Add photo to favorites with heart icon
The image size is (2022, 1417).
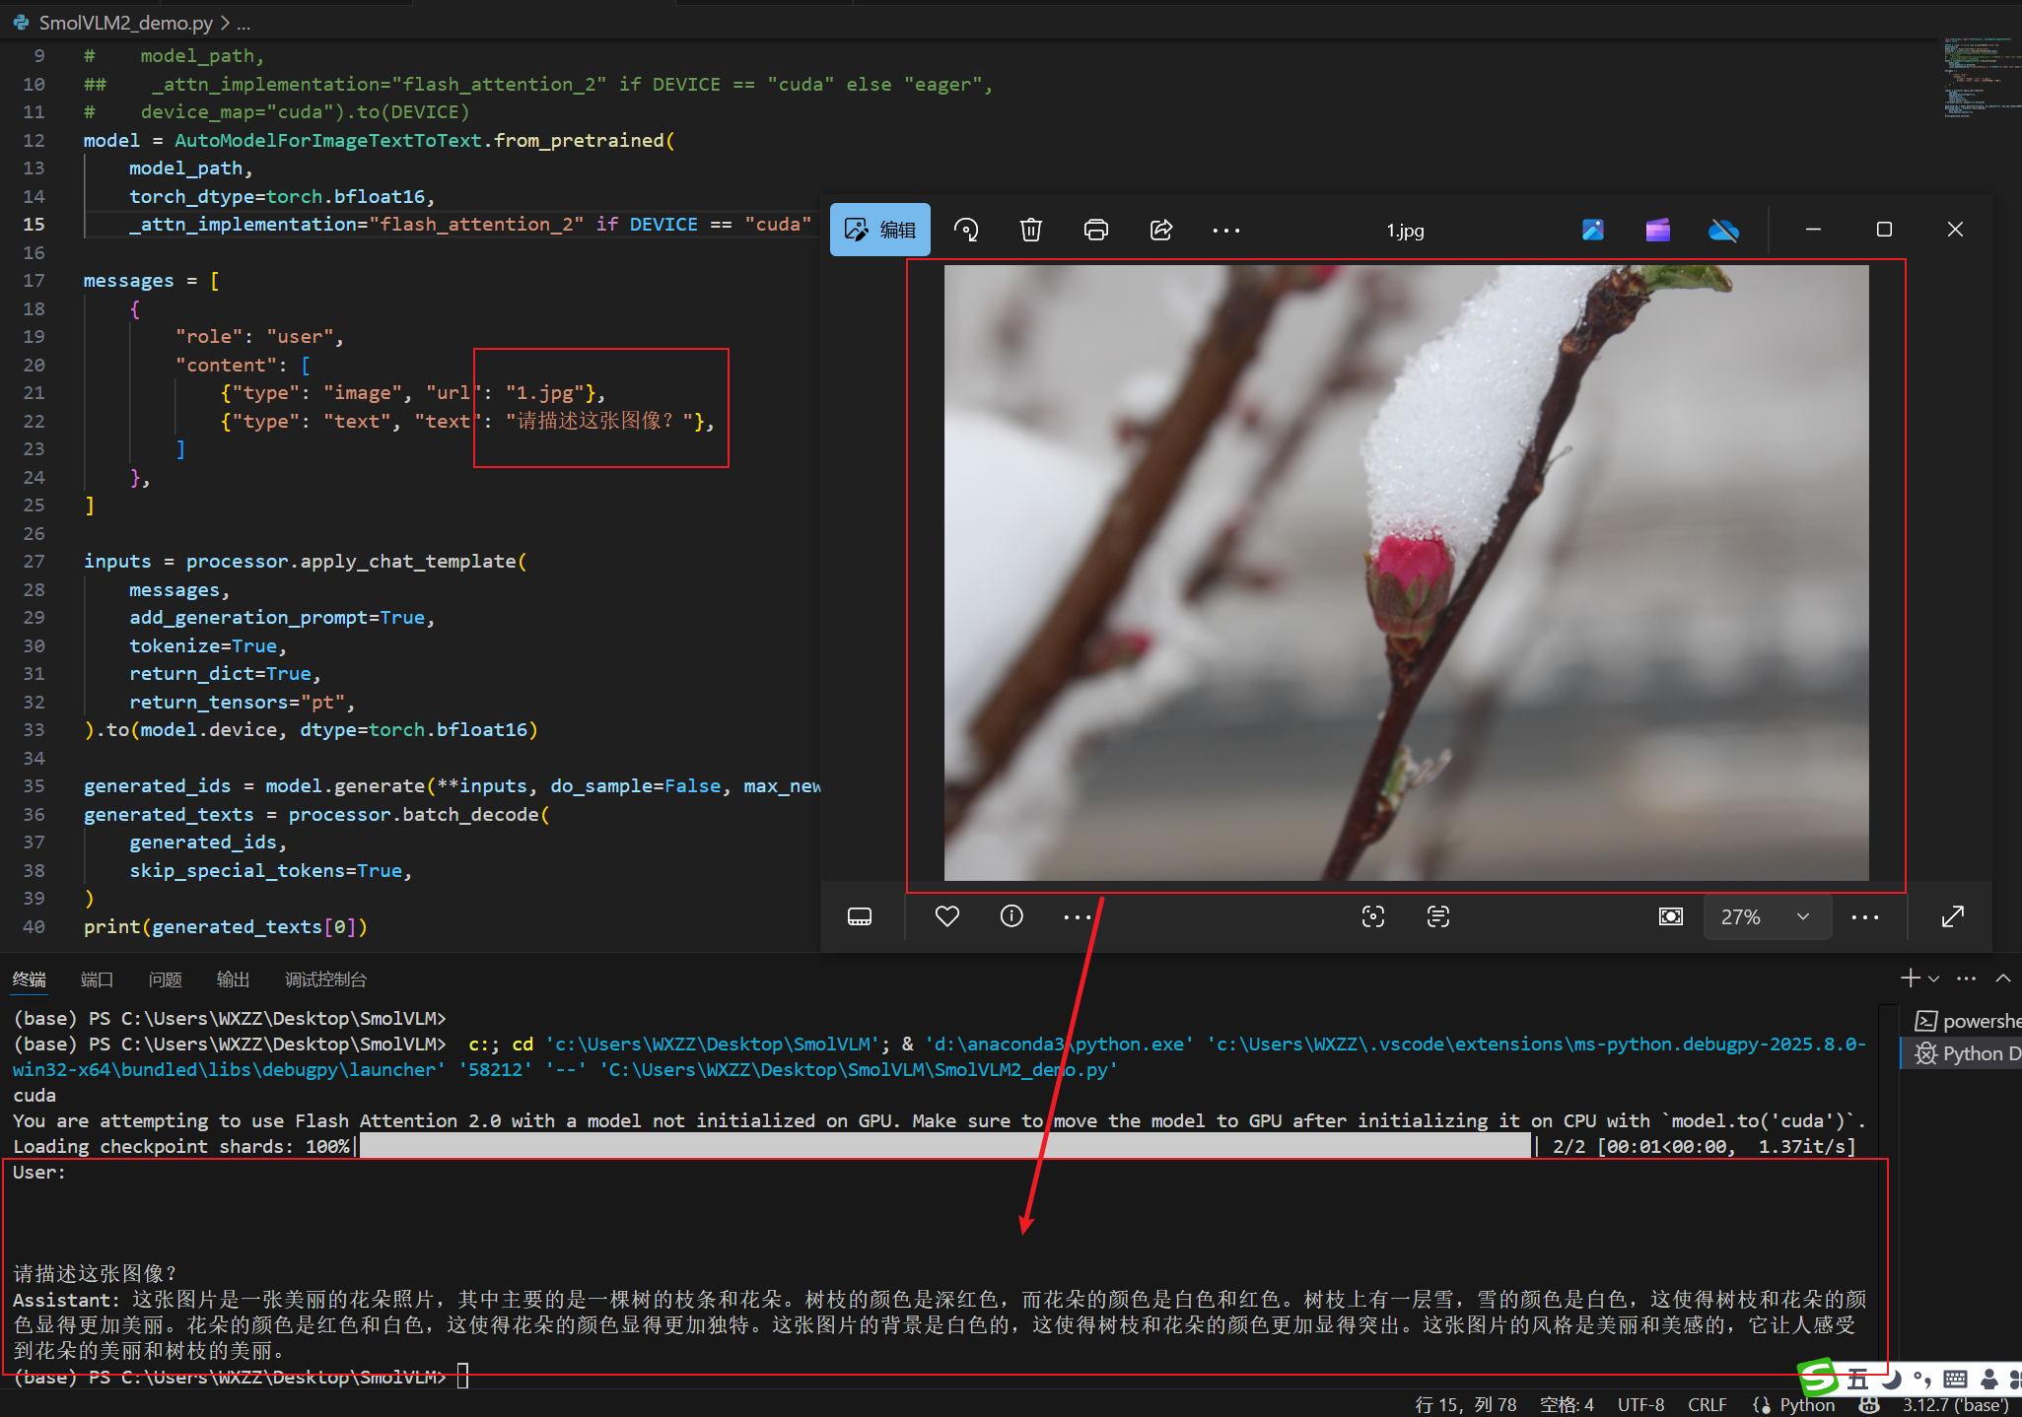tap(946, 917)
